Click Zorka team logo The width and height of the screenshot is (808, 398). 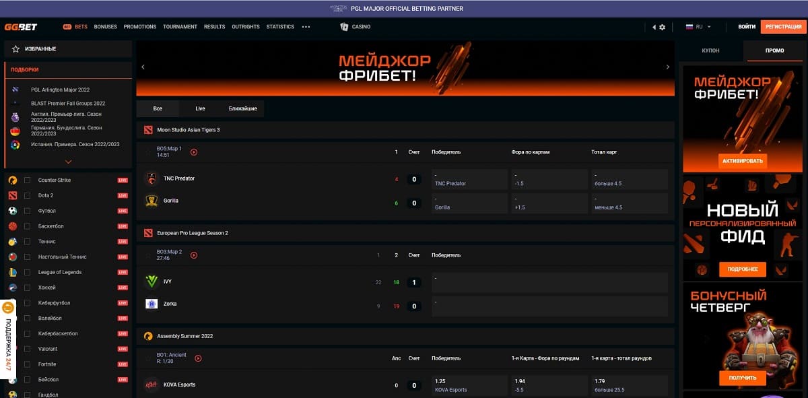[x=151, y=304]
